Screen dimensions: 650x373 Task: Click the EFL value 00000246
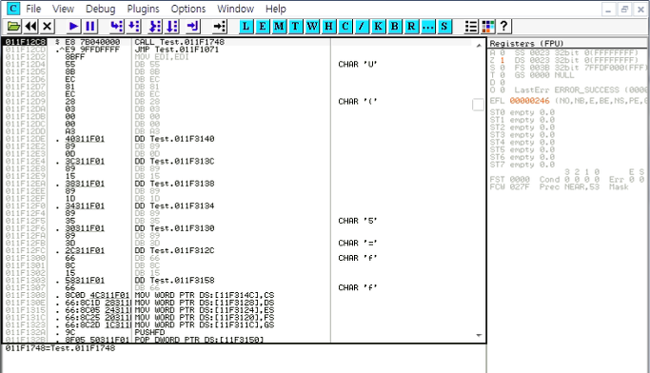click(x=529, y=101)
